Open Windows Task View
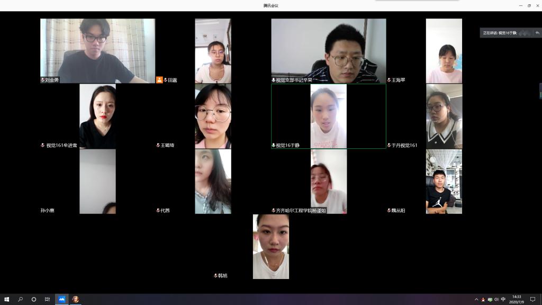Screen dimensions: 542x305 (x=47, y=299)
